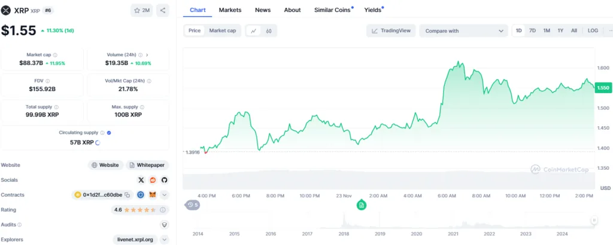Add token to MetaMask via fox icon
This screenshot has height=245, width=613.
[x=153, y=195]
